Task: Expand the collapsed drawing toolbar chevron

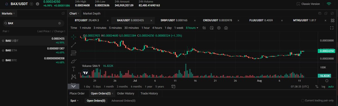Action: click(74, 86)
